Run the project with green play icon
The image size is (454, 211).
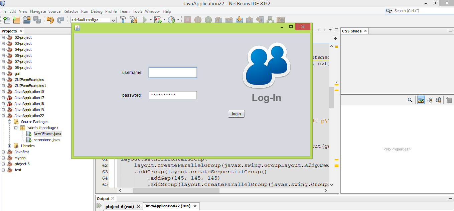pos(145,20)
